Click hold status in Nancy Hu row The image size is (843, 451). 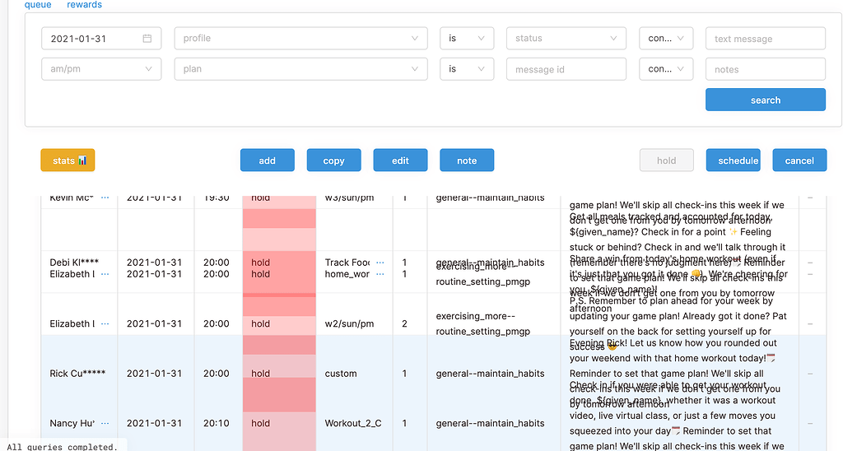[x=261, y=423]
